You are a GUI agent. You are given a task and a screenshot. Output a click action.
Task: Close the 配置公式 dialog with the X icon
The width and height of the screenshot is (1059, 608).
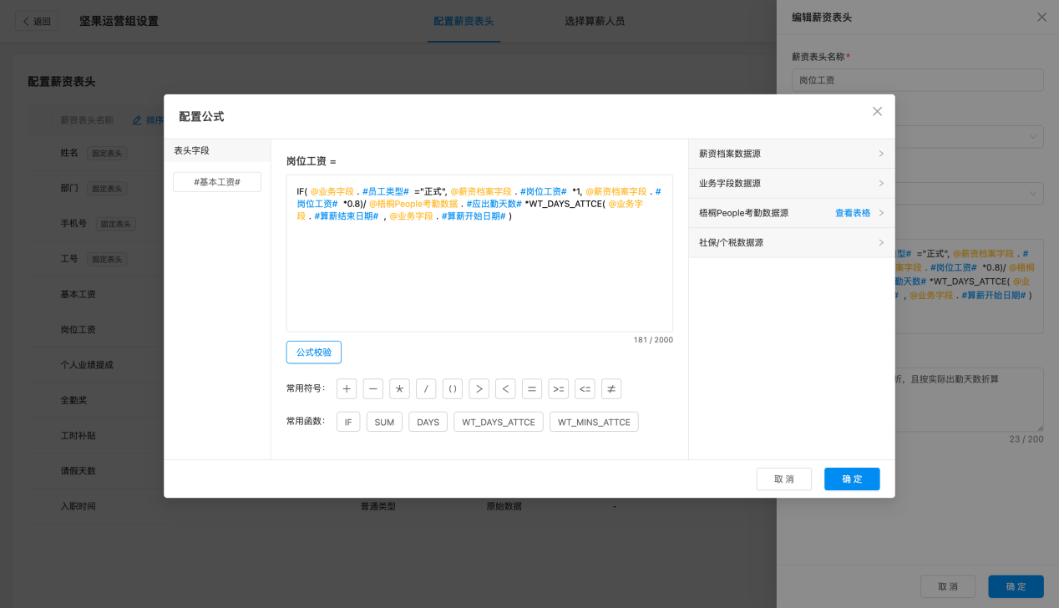point(877,111)
